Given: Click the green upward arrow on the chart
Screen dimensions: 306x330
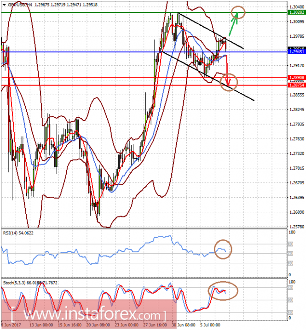Looking at the screenshot, I should click(x=233, y=24).
